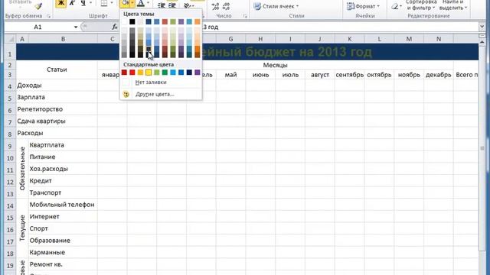Select column G header
Image resolution: width=490 pixels, height=275 pixels.
tap(230, 39)
